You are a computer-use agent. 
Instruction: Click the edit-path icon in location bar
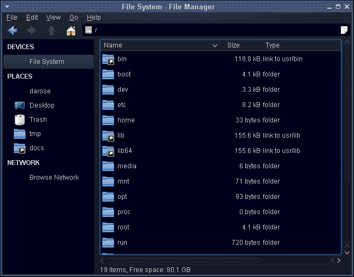click(x=344, y=30)
